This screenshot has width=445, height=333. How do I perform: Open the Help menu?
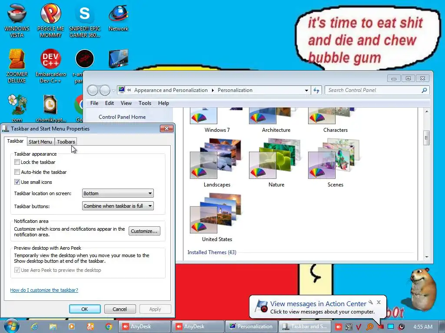163,103
